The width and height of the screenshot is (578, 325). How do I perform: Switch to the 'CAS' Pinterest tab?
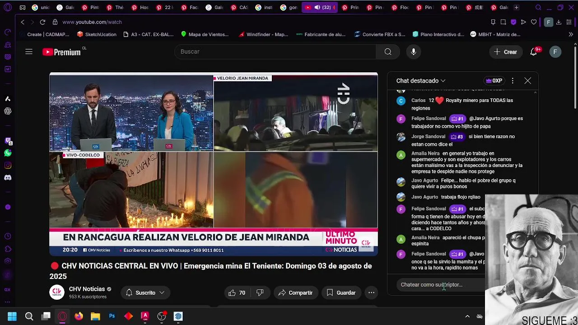click(x=238, y=7)
